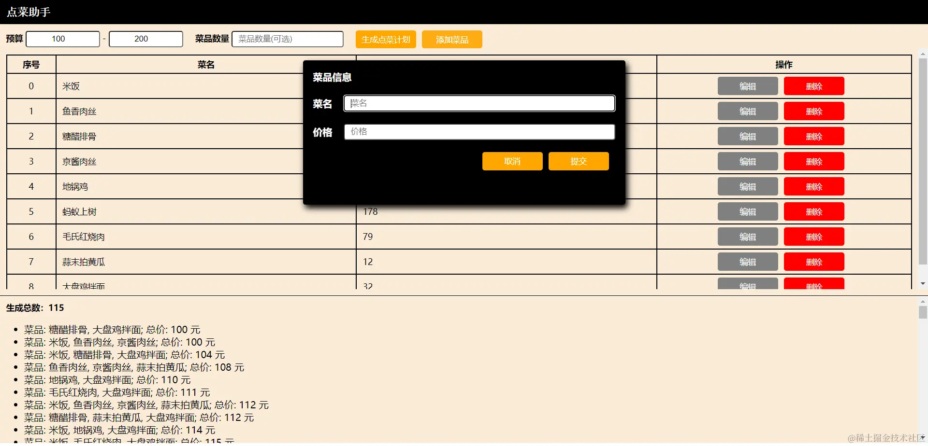Click the 菜名 column header

tap(206, 65)
